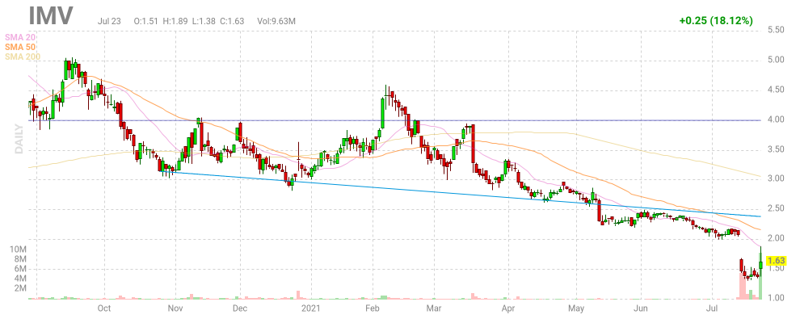Select the yellow 1.63 current price tag
This screenshot has height=323, width=800.
click(x=776, y=261)
